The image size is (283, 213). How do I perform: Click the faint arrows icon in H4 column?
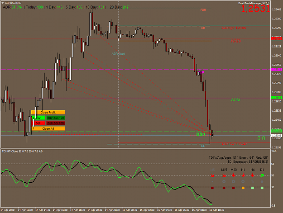(x=253, y=182)
